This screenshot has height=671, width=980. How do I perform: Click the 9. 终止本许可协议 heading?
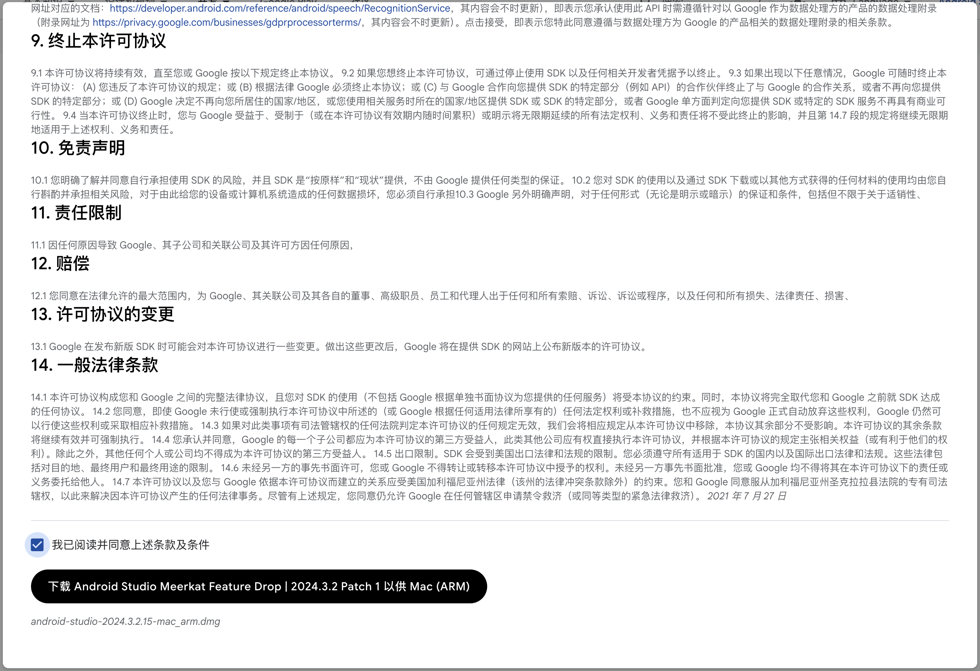[x=99, y=41]
